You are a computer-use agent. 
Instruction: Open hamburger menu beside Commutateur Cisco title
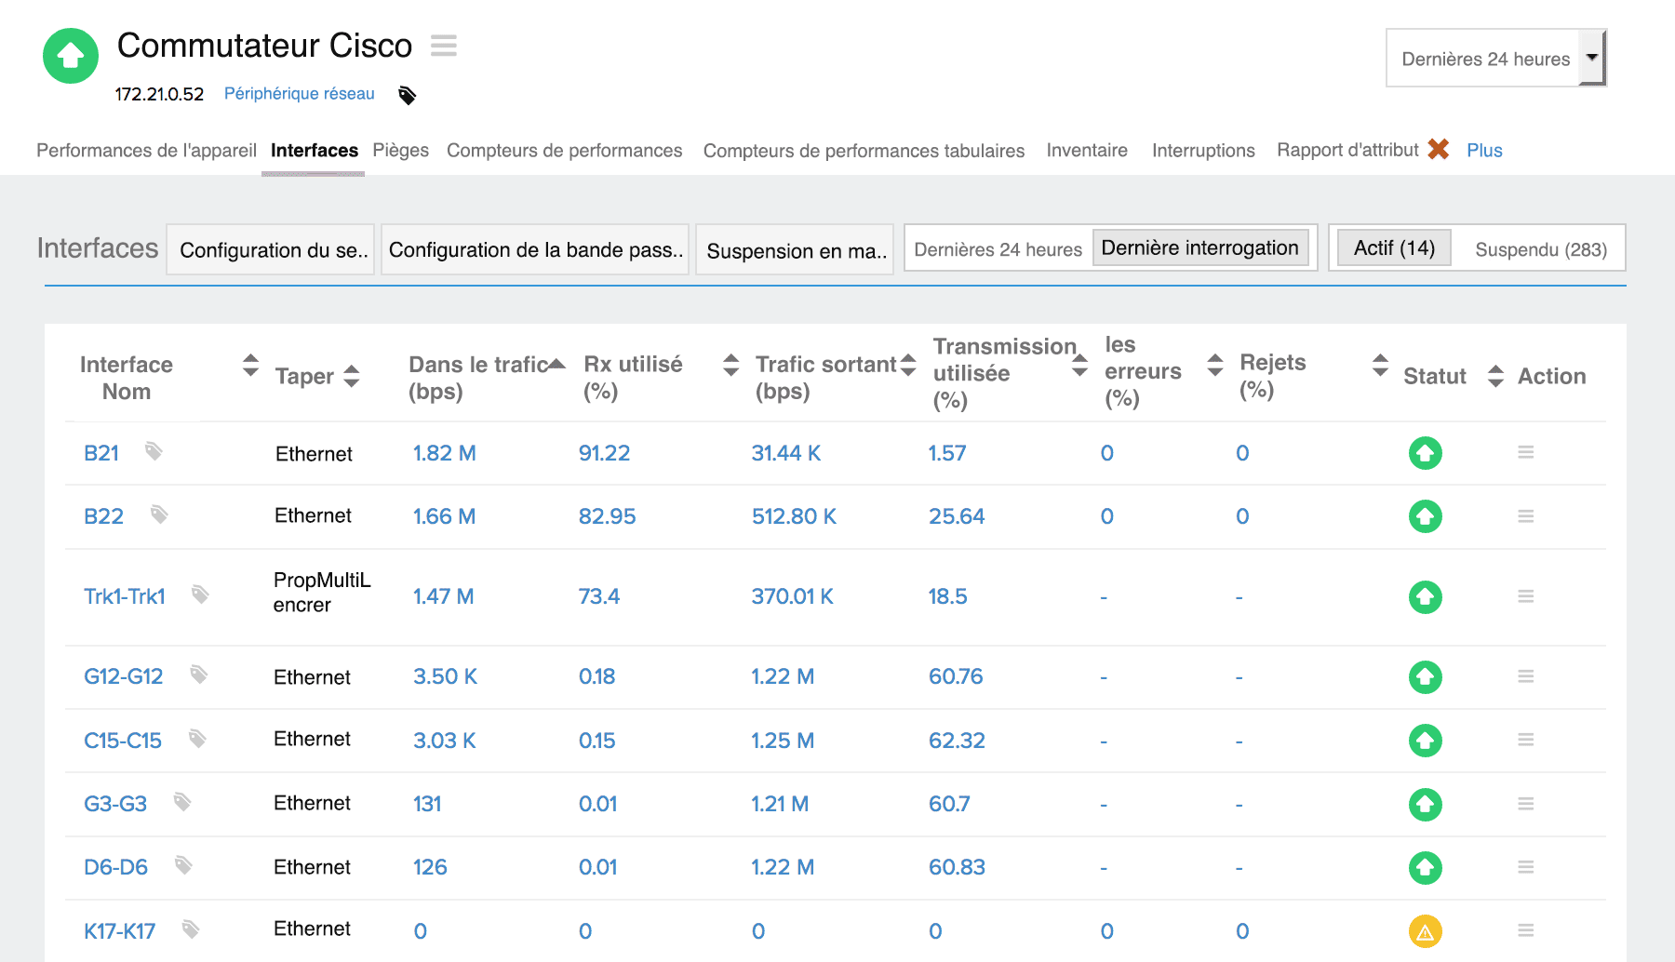443,46
